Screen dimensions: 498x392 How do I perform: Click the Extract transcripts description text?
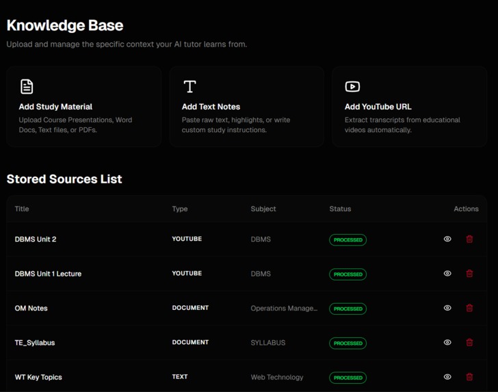402,125
